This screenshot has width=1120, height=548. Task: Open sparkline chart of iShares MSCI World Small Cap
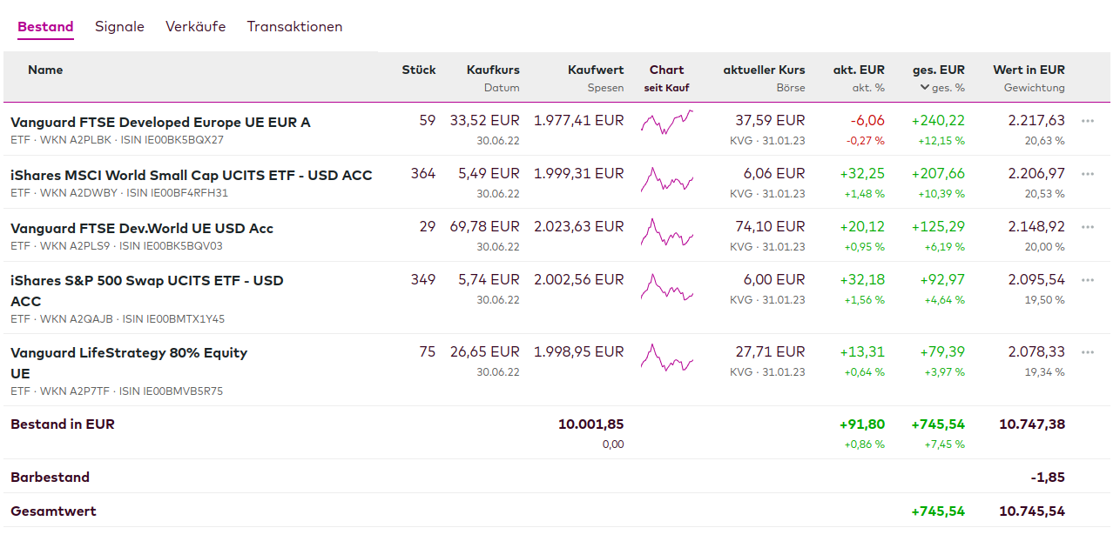[x=666, y=180]
